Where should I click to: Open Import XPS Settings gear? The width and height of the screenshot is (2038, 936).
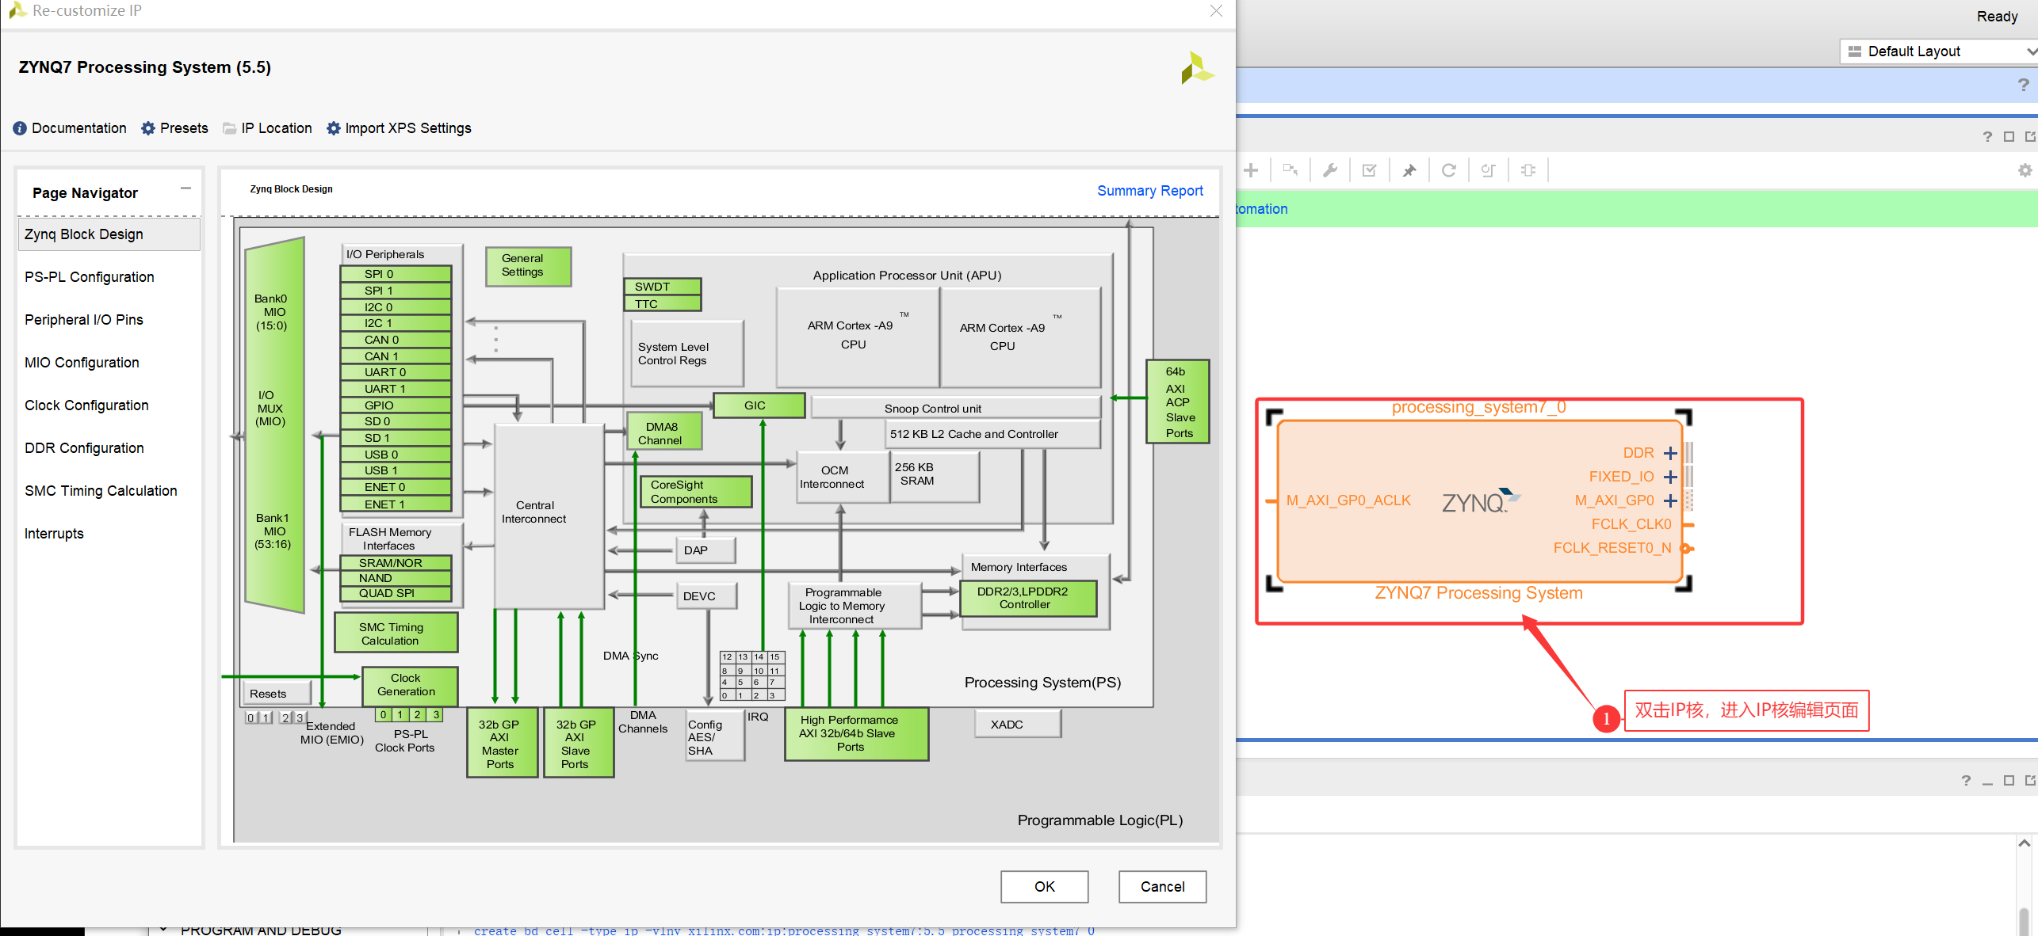(x=334, y=128)
